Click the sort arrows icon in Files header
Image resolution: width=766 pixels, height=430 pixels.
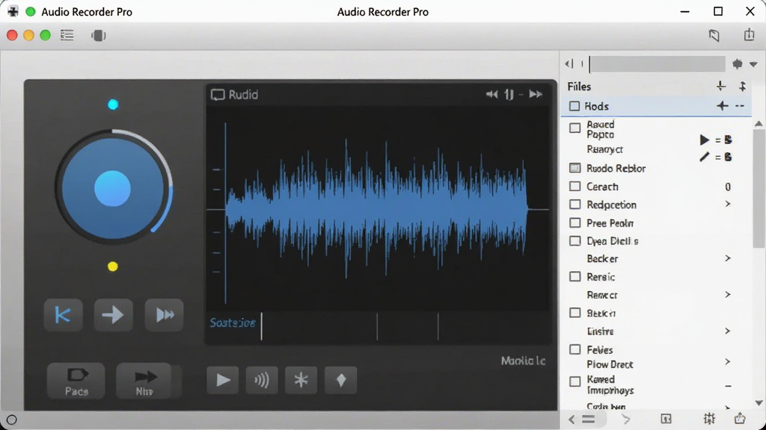point(743,87)
